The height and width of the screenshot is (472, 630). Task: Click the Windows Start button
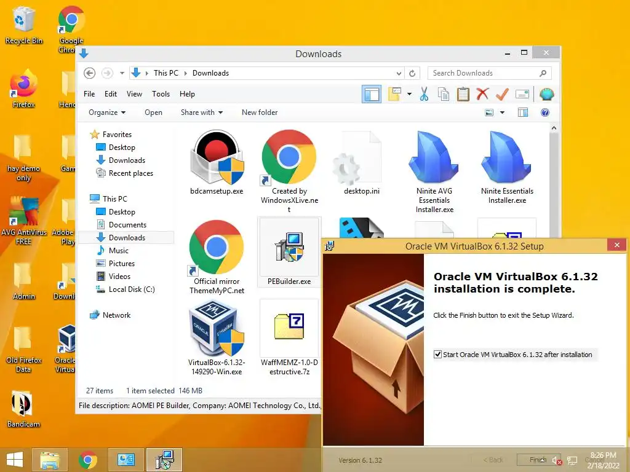(x=15, y=460)
